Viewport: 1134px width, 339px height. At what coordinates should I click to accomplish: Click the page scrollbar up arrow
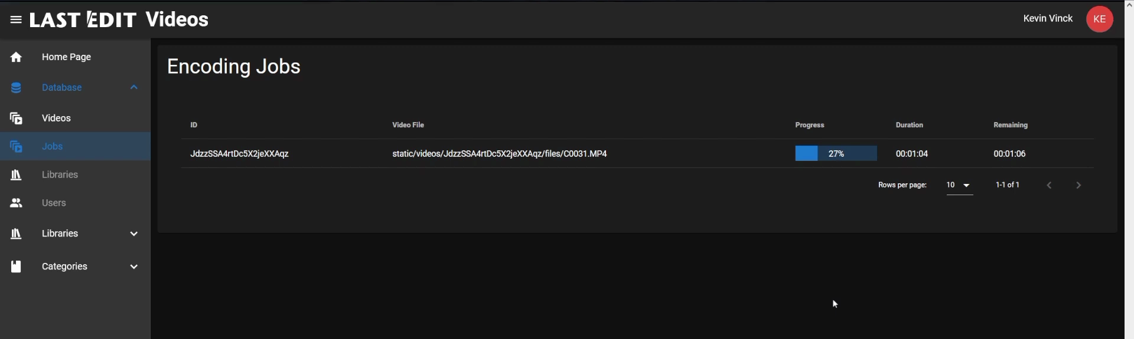pos(1129,5)
